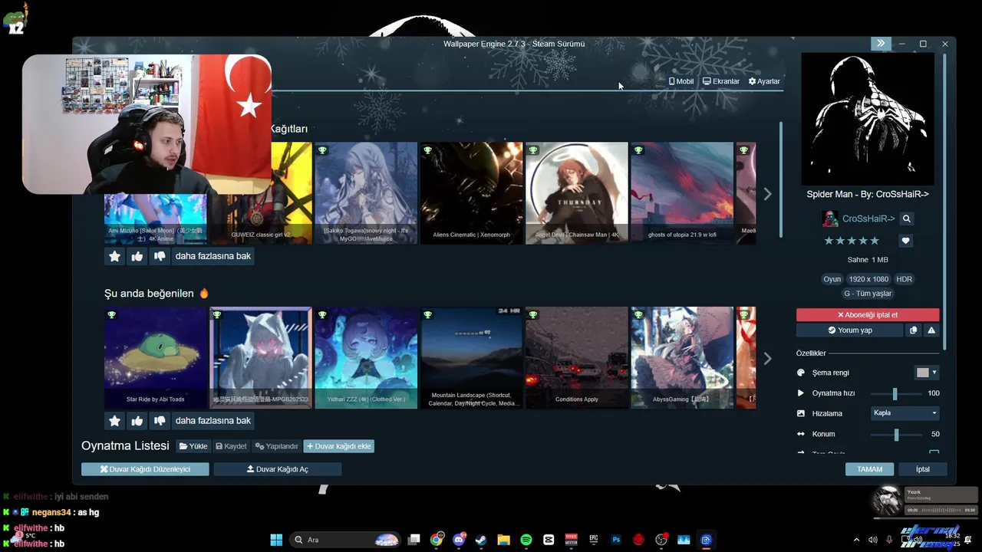This screenshot has width=982, height=552.
Task: Open Google Chrome from the taskbar
Action: 437,540
